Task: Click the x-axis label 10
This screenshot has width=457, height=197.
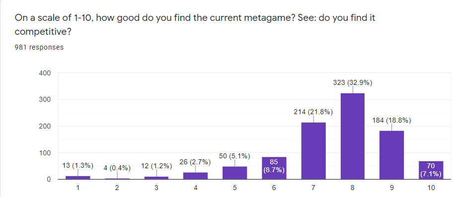Action: point(431,188)
